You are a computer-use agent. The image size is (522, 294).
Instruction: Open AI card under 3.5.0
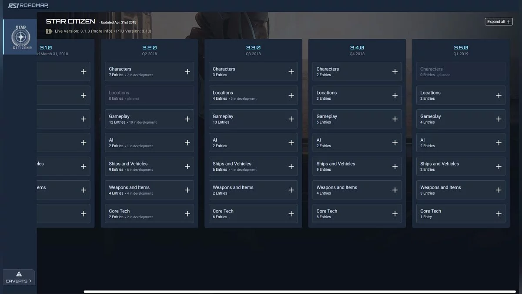(461, 143)
